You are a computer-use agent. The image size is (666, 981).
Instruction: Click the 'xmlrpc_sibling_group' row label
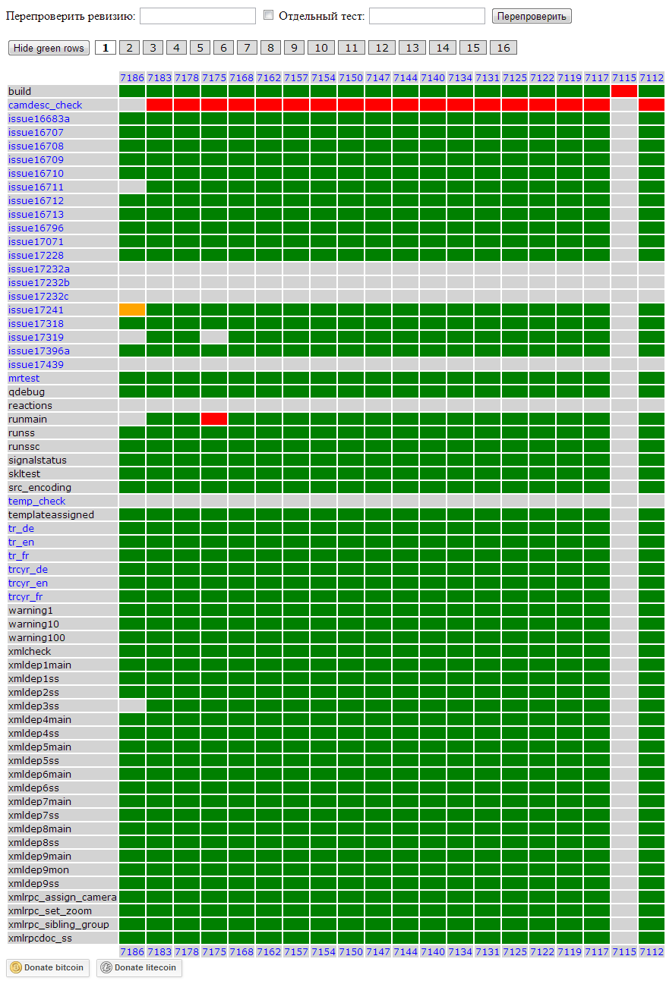tap(58, 924)
